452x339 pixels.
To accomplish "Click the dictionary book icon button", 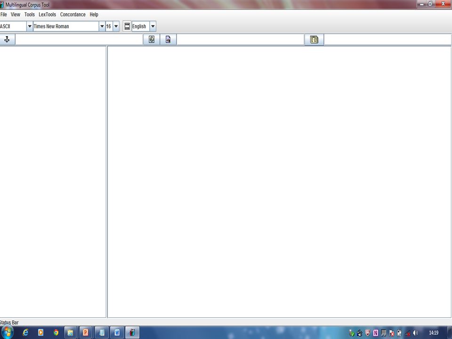I will (314, 40).
